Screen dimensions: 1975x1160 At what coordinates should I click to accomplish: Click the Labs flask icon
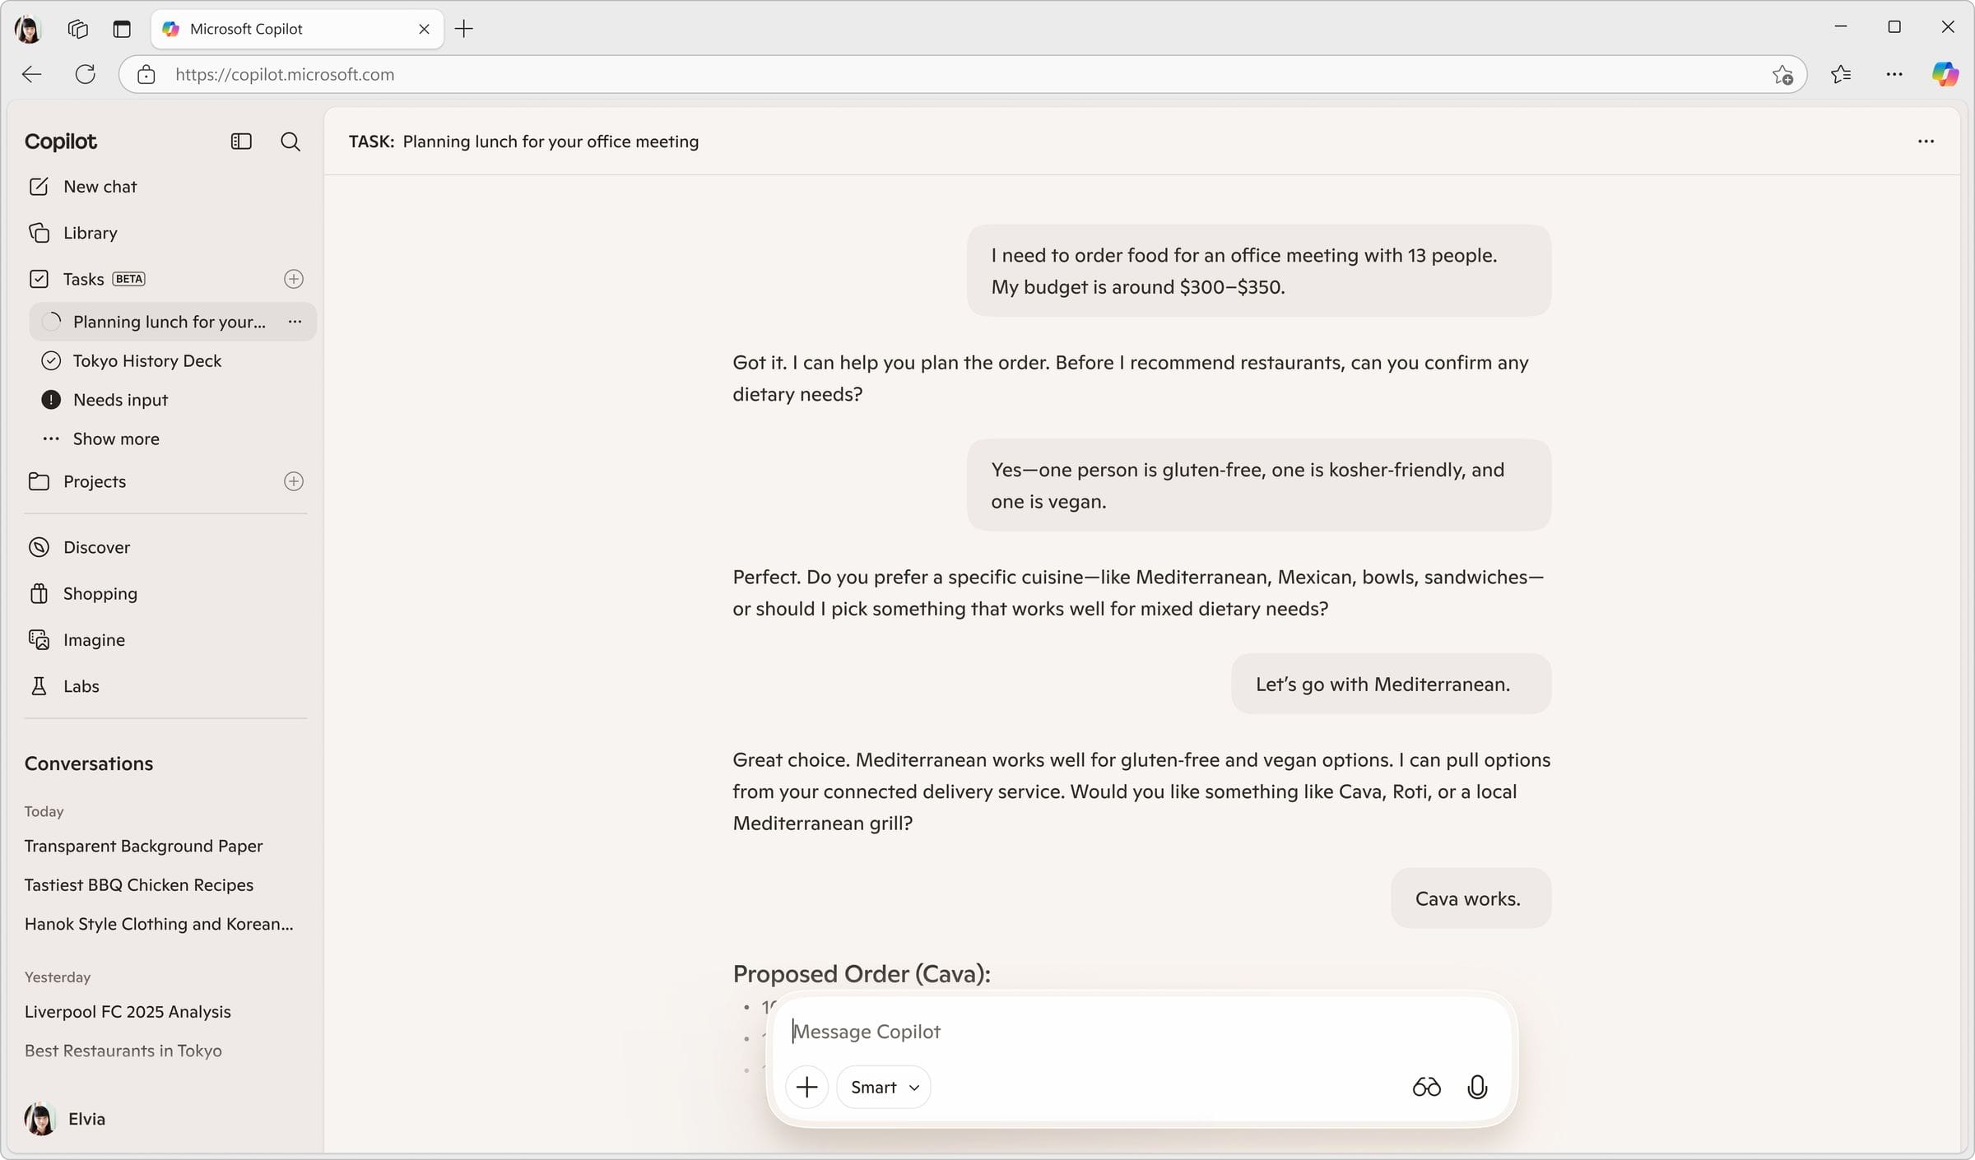pyautogui.click(x=39, y=686)
